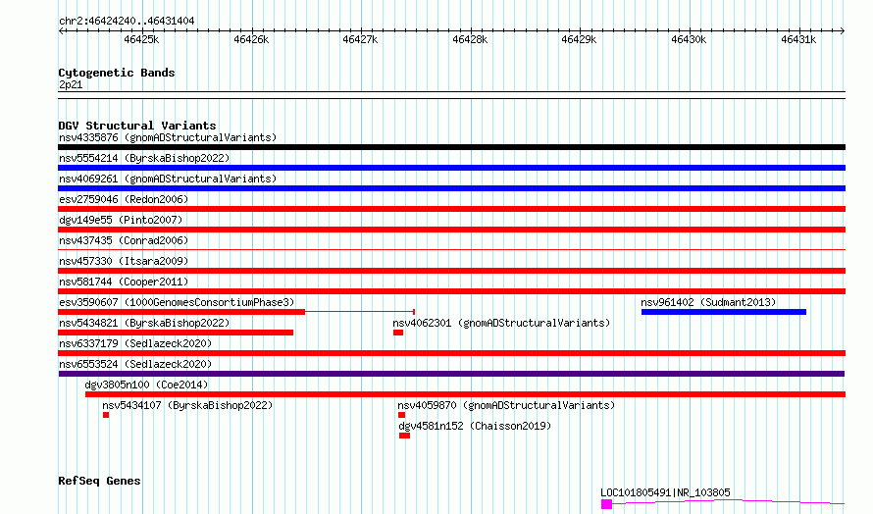Open the RefSeq Genes track heading
Viewport: 873px width, 514px height.
click(x=99, y=481)
